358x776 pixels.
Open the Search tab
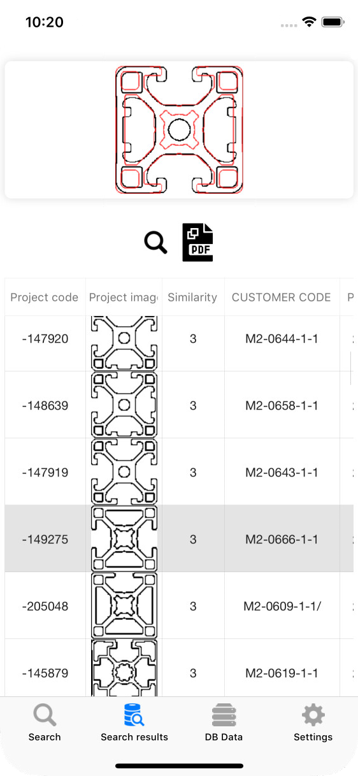tap(45, 722)
